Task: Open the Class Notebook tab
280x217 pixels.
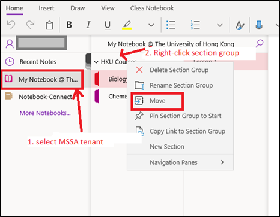Action: pos(152,8)
